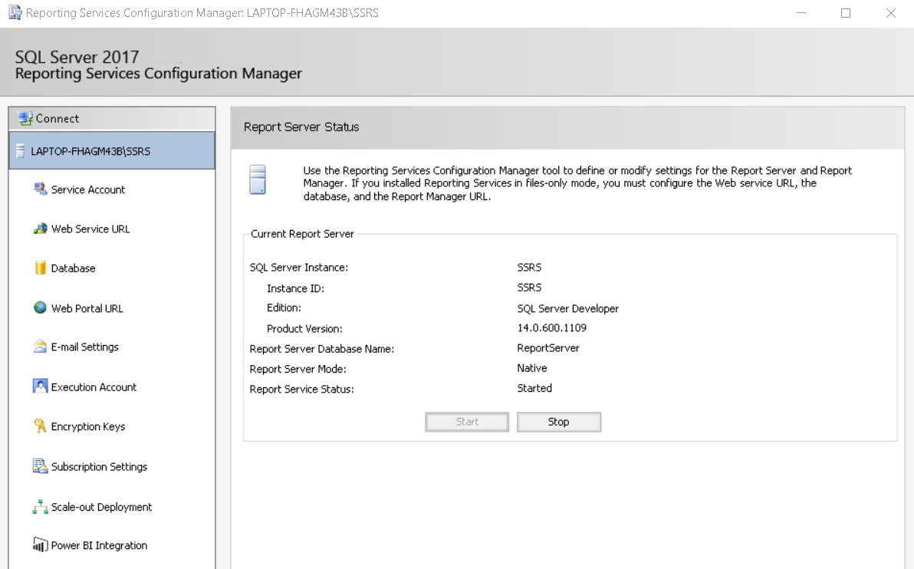Click the Power BI Integration chart icon

coord(40,544)
